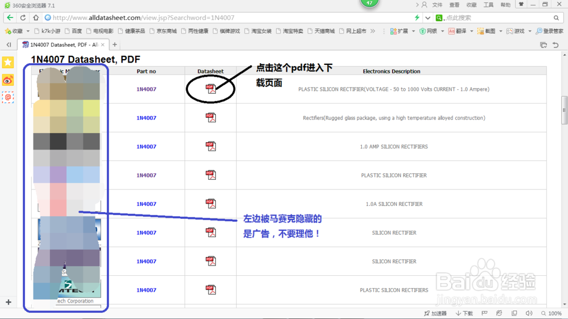Open the sidebar mail @ icon

(7, 97)
